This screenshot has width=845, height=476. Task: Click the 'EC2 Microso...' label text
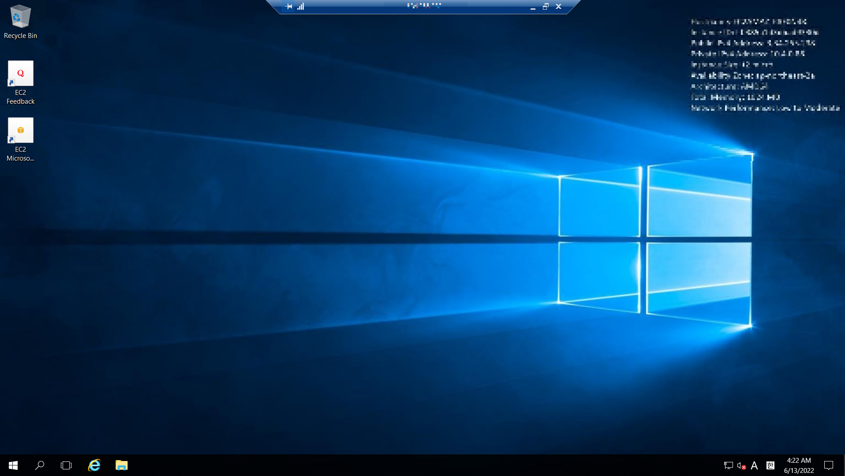[x=20, y=154]
